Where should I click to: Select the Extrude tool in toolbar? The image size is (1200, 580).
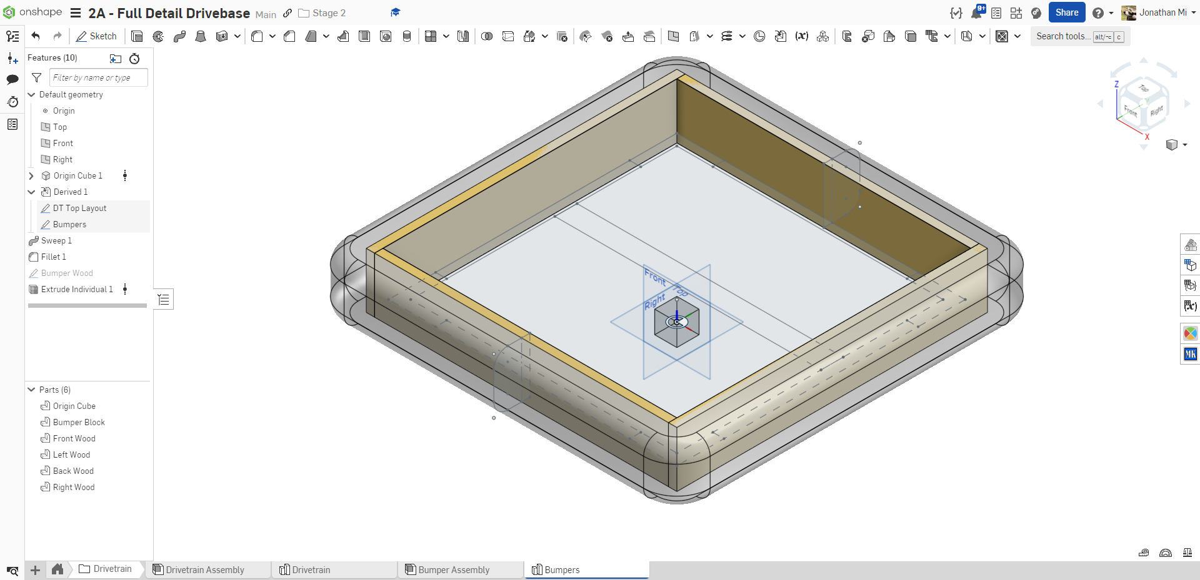tap(137, 36)
